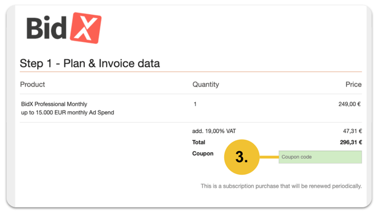Click inside the Coupon code field

(x=320, y=157)
